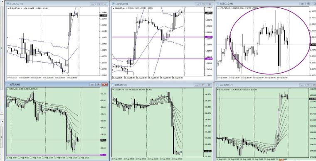Click purple price label on WTI chart
The image size is (316, 161).
103,155
